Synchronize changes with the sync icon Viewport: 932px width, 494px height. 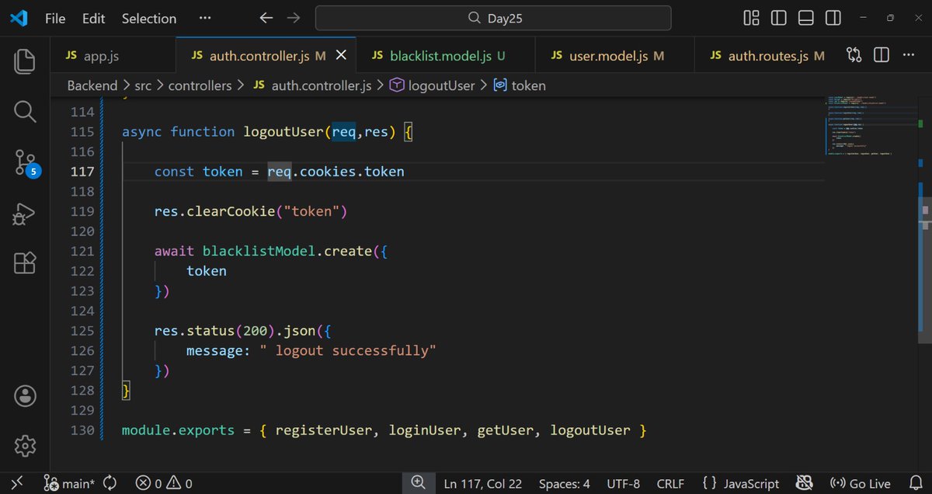[x=110, y=483]
